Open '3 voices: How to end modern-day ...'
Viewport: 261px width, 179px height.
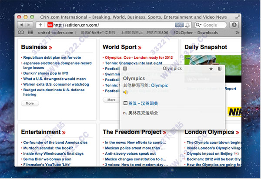(x=136, y=165)
